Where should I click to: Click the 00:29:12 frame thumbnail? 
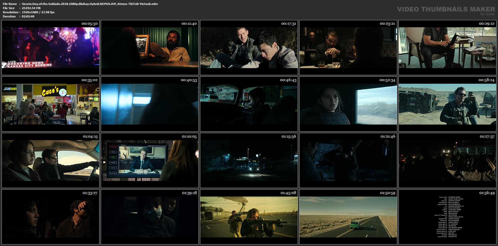[x=447, y=48]
